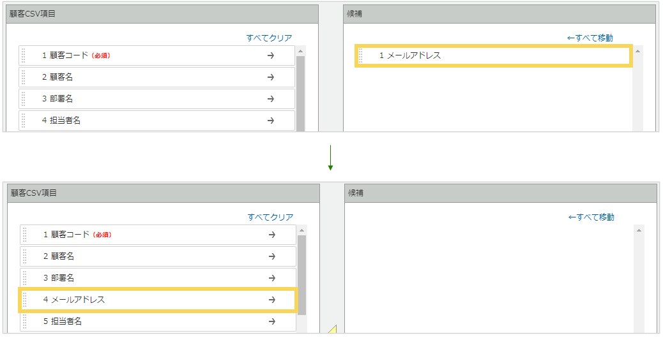Click the yellow triangle marker at the bottom
Viewport: 663px width, 338px height.
tap(332, 330)
